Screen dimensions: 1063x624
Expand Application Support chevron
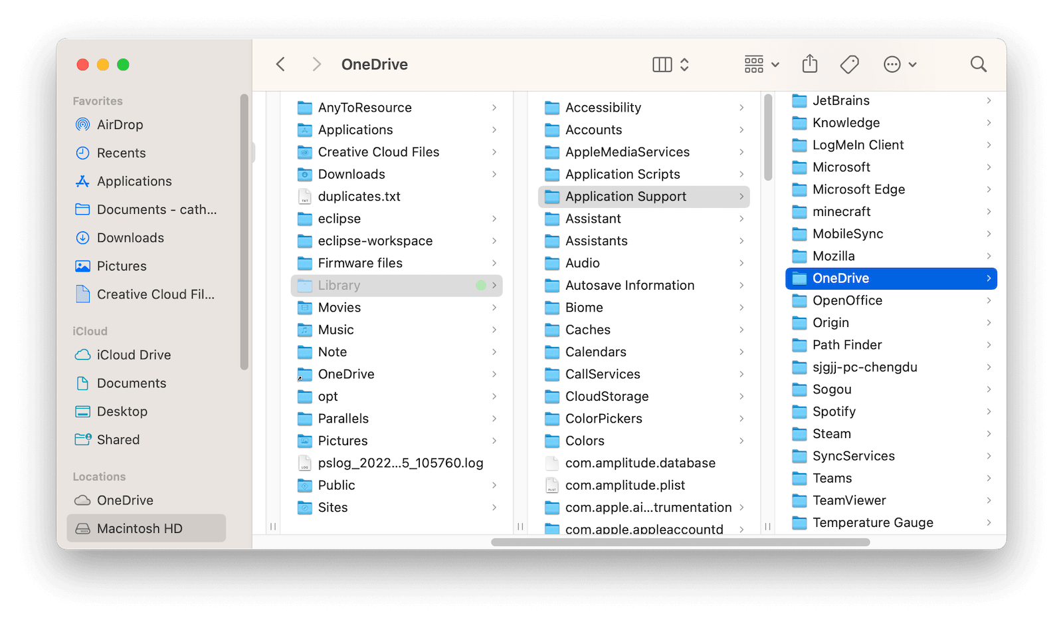tap(741, 197)
